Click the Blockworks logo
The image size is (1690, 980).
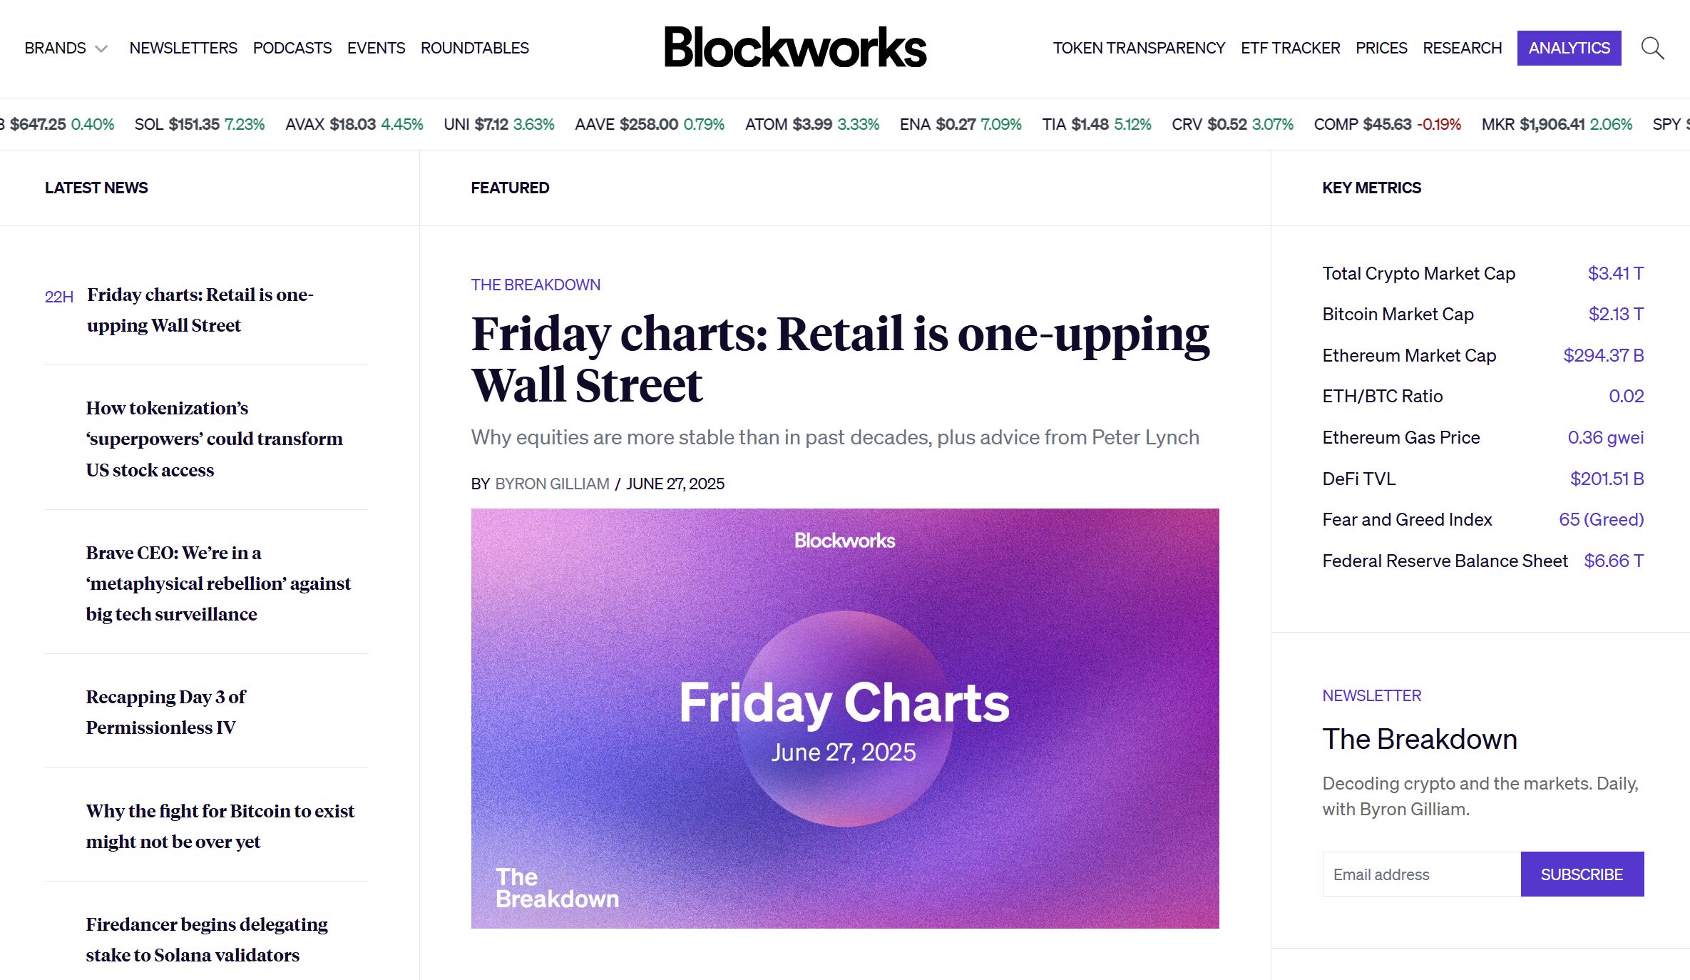pos(795,47)
